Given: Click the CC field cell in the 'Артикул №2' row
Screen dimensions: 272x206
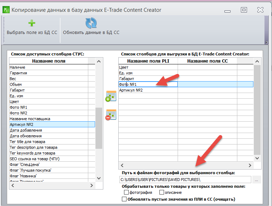Looking at the screenshot, I should point(207,90).
